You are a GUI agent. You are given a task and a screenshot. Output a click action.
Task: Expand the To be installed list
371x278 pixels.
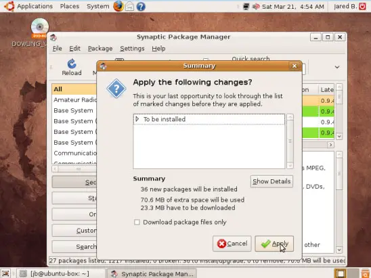(x=137, y=119)
